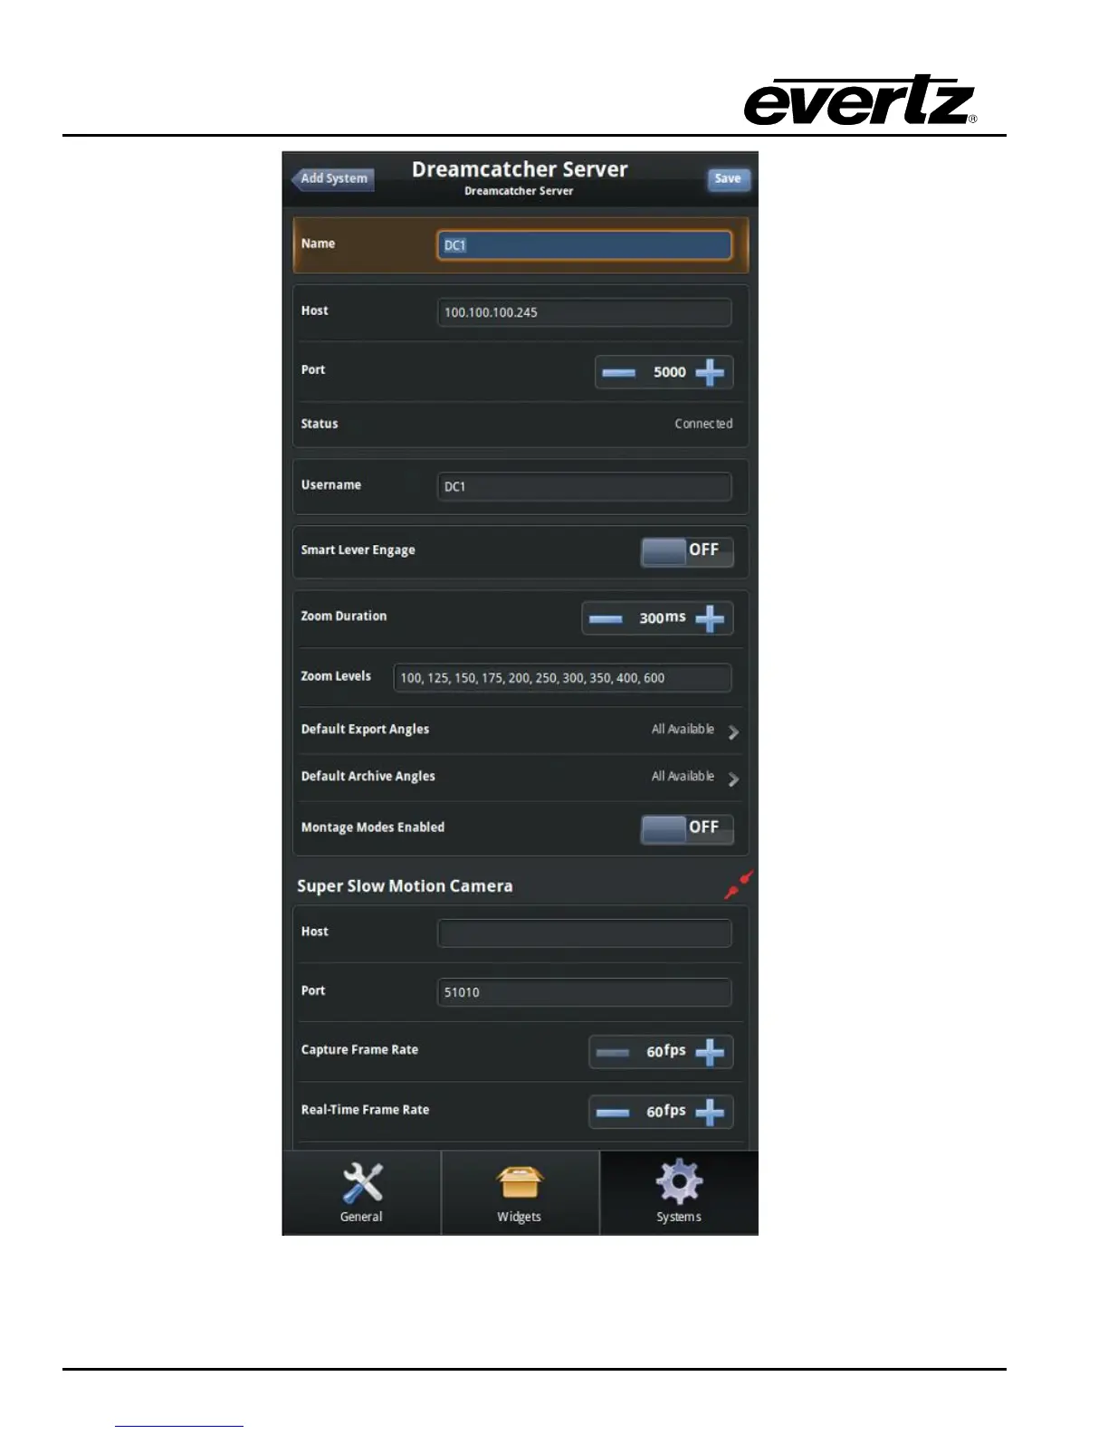Viewport: 1108px width, 1434px height.
Task: Edit the camera Port field 51010
Action: (x=584, y=992)
